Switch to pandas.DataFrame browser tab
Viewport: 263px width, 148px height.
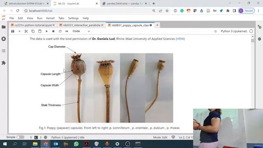[125, 4]
